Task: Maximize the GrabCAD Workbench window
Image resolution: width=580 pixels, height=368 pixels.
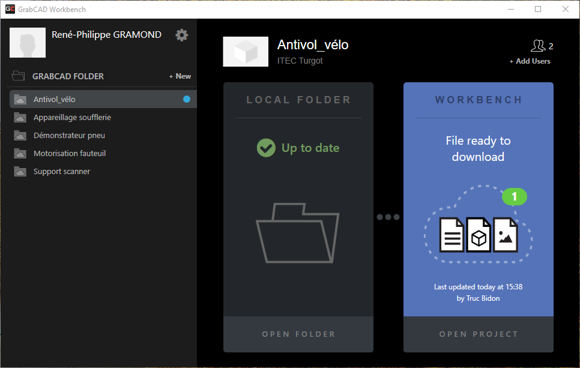Action: tap(538, 9)
